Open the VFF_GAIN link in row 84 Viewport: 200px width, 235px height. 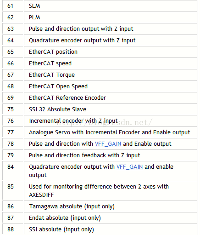click(129, 167)
